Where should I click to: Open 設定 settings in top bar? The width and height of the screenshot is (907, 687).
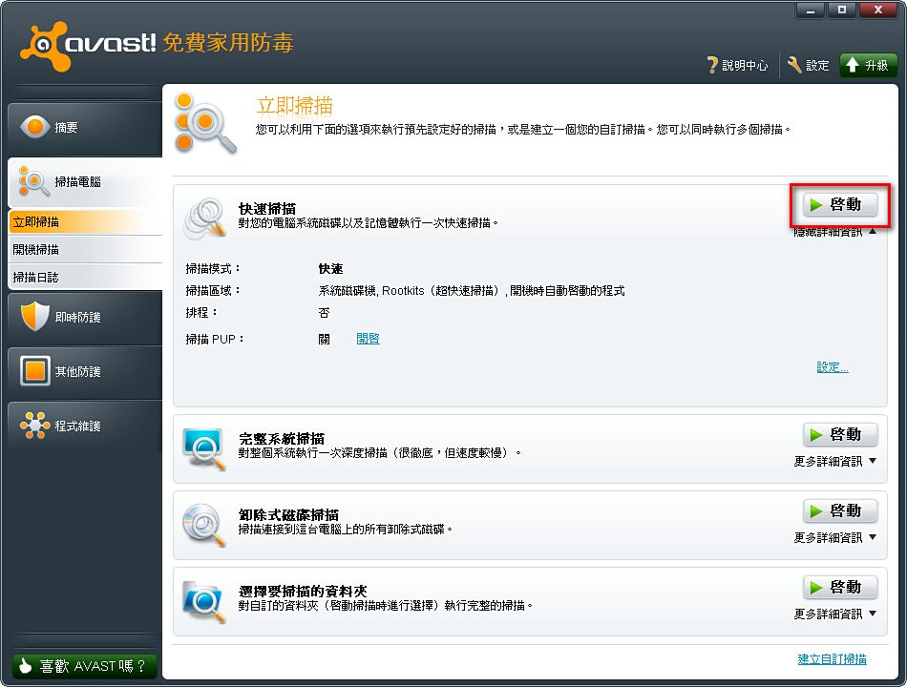pos(808,65)
